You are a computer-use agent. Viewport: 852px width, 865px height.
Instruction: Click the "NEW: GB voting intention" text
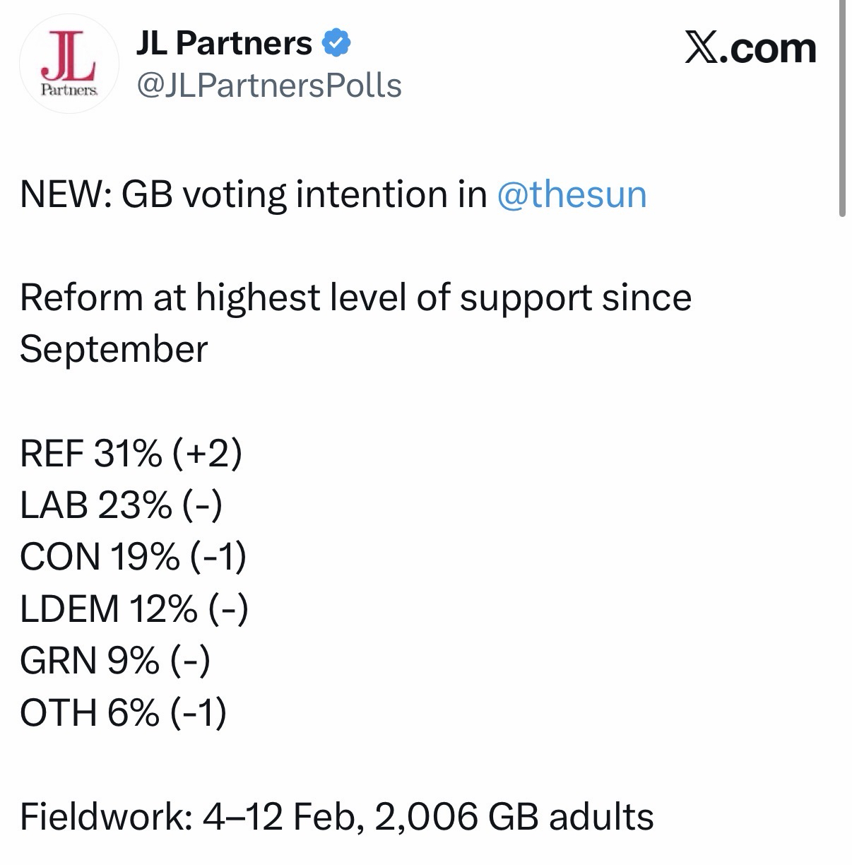(254, 194)
